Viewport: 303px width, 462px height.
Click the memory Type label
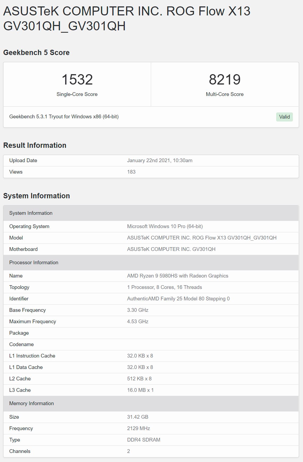pos(15,440)
